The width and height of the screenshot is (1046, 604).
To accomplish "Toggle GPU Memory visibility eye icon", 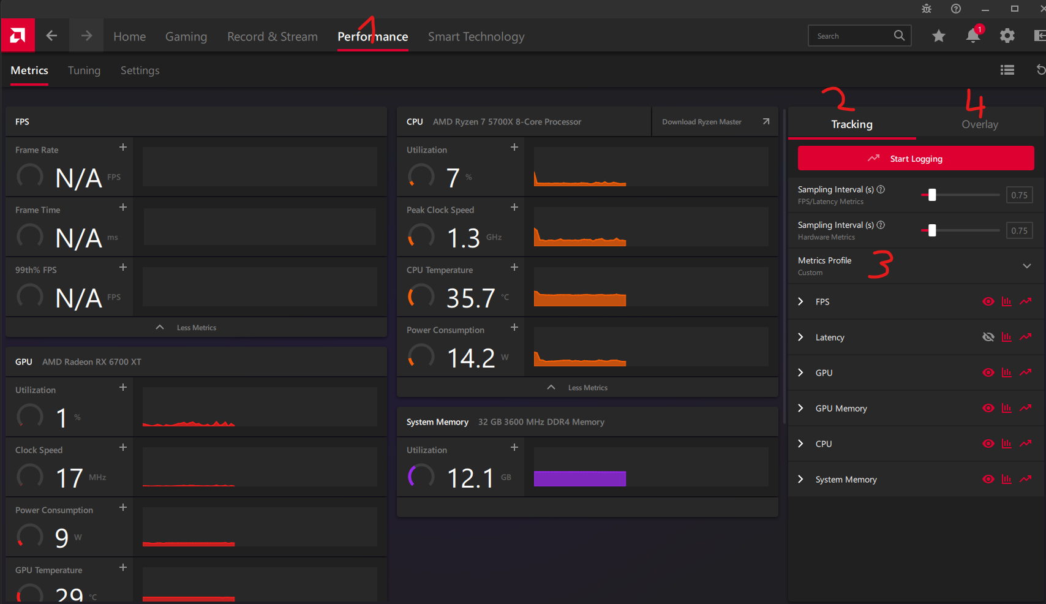I will pos(988,408).
